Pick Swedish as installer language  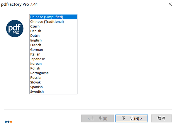tap(53, 92)
